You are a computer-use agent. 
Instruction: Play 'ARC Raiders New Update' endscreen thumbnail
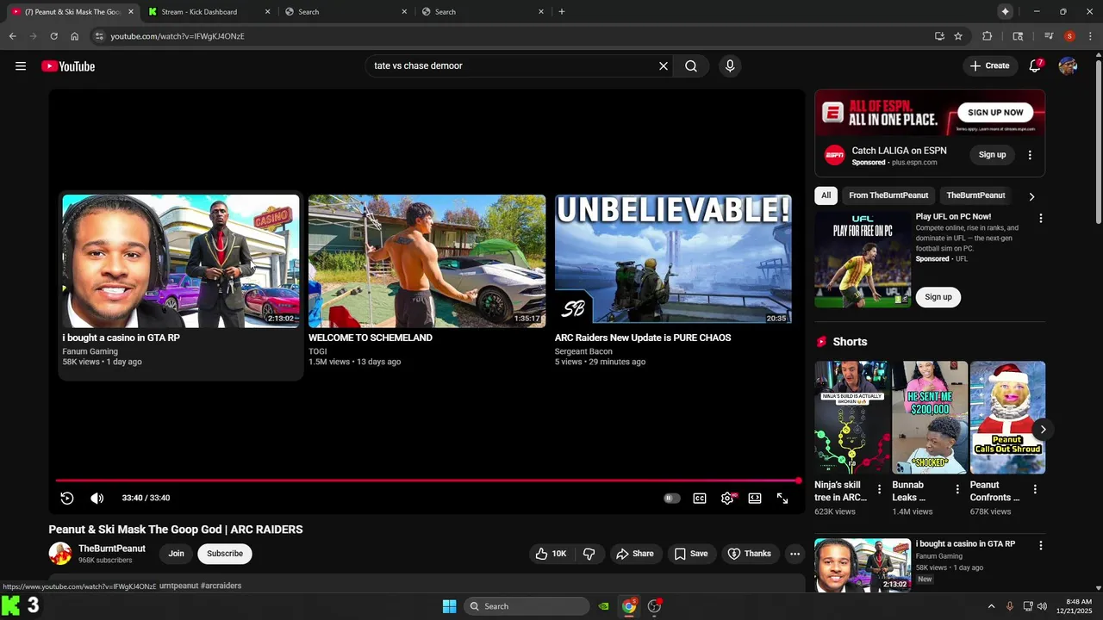click(x=673, y=261)
